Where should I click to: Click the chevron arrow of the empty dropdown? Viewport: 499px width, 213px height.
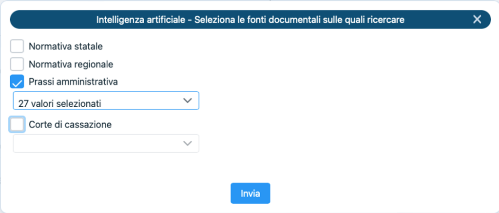coord(187,143)
